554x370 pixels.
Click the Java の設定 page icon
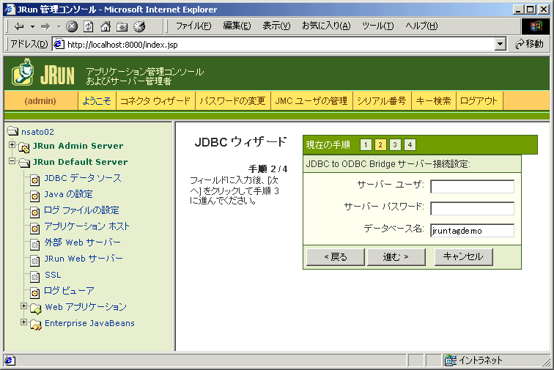click(34, 196)
